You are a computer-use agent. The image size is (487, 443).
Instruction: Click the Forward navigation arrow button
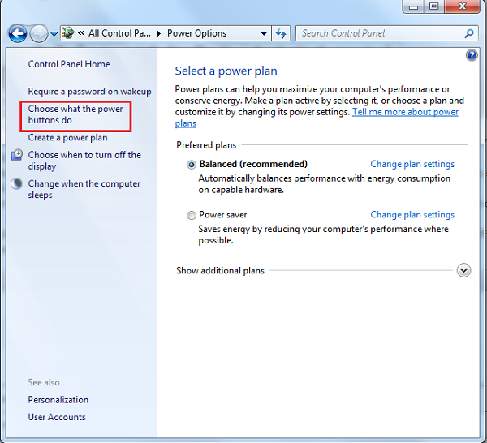[x=39, y=33]
